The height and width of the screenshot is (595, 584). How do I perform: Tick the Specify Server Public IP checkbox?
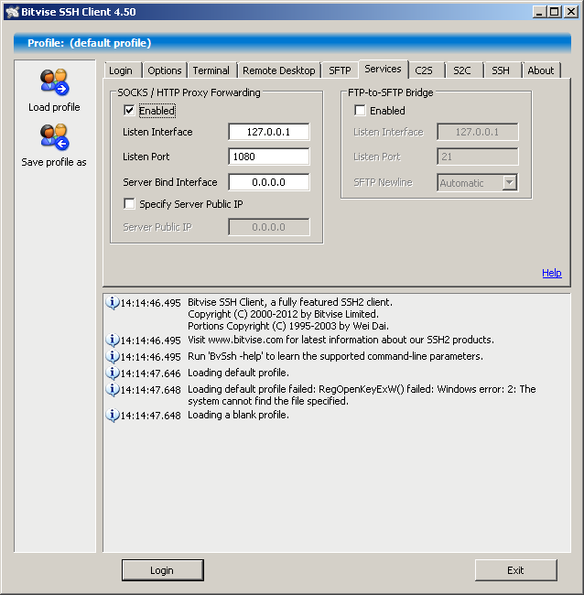129,204
